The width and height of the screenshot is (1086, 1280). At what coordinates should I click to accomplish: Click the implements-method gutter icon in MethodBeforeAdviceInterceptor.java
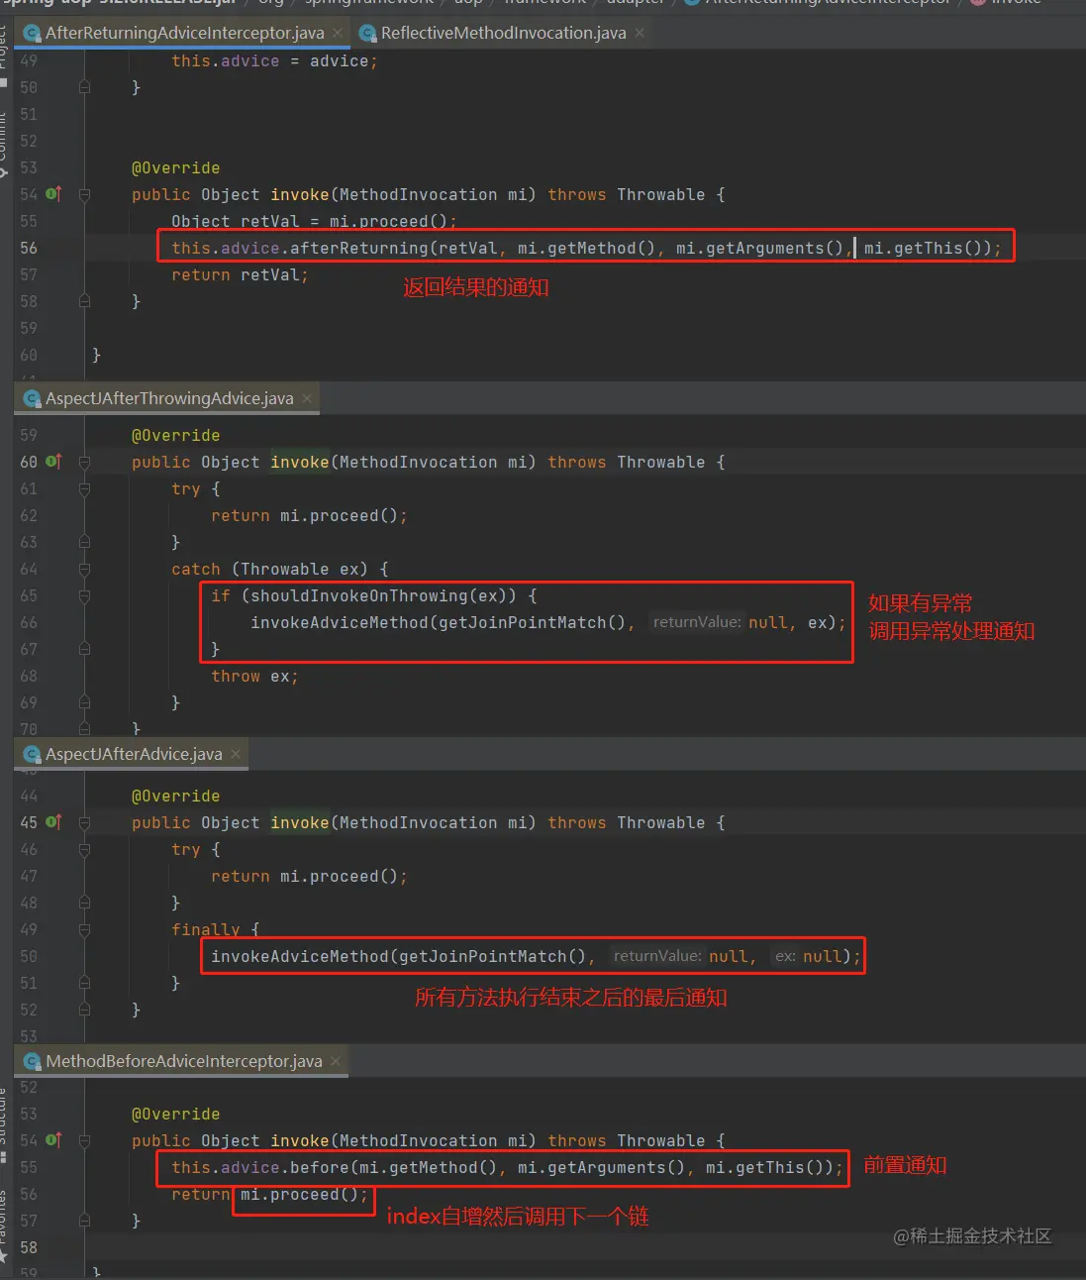pos(53,1140)
